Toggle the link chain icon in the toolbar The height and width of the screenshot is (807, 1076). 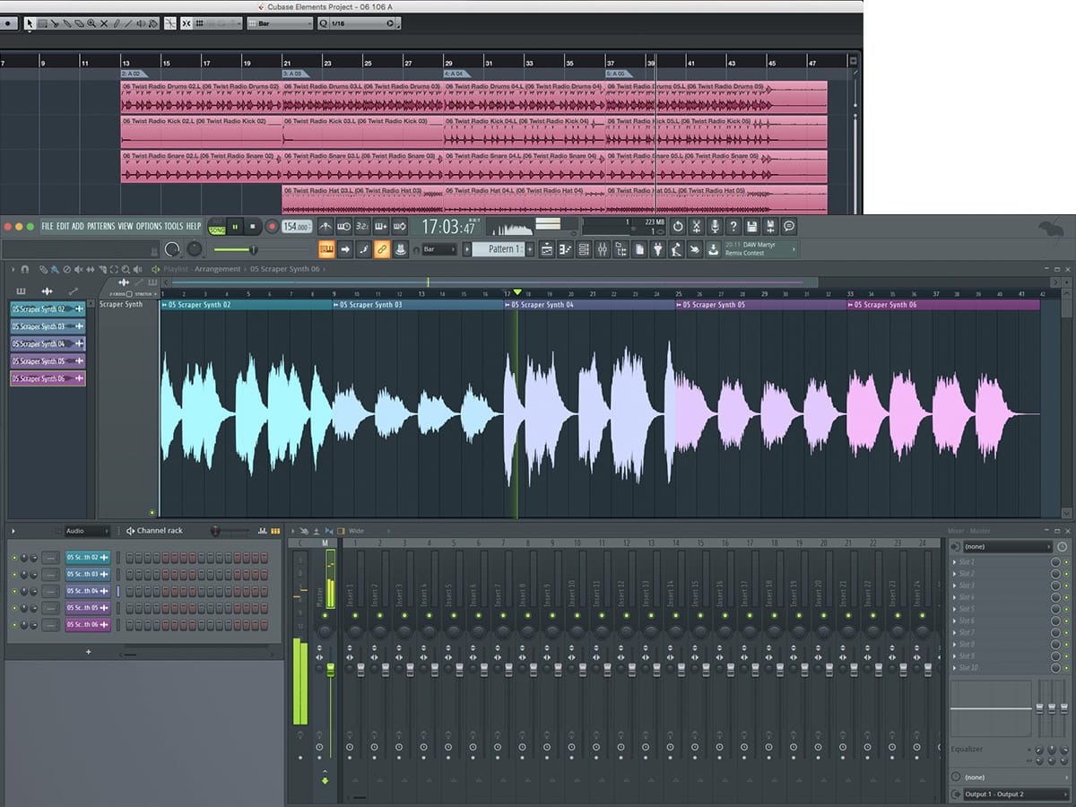[382, 249]
